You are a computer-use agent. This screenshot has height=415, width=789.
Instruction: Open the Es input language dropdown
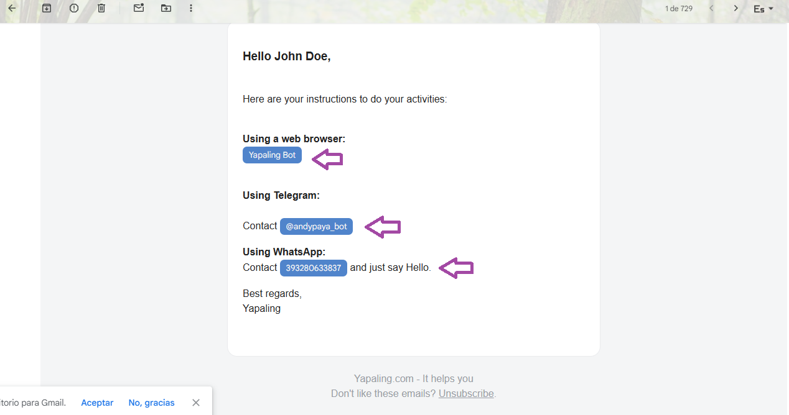[x=763, y=9]
